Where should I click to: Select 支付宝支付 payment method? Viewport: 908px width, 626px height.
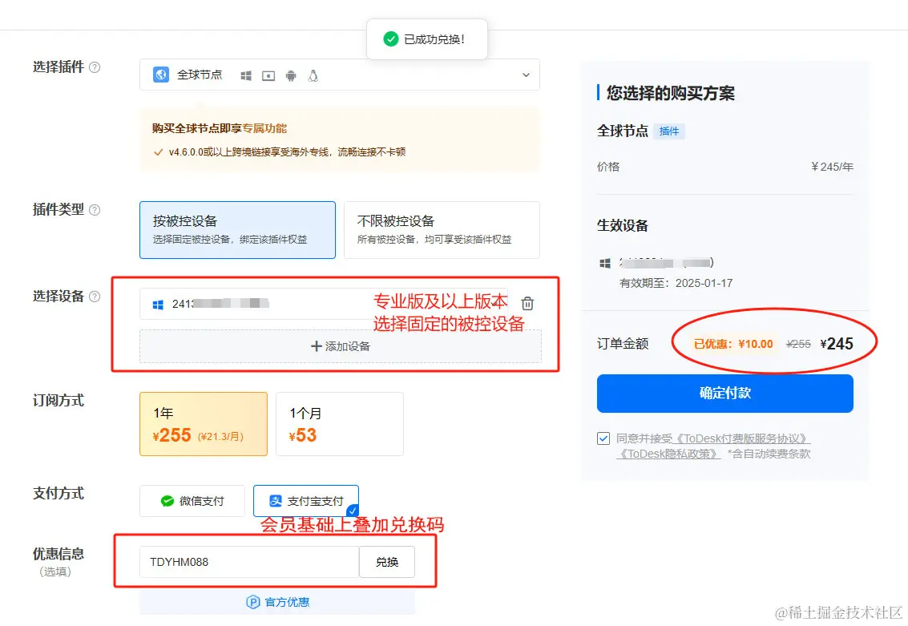[x=306, y=501]
